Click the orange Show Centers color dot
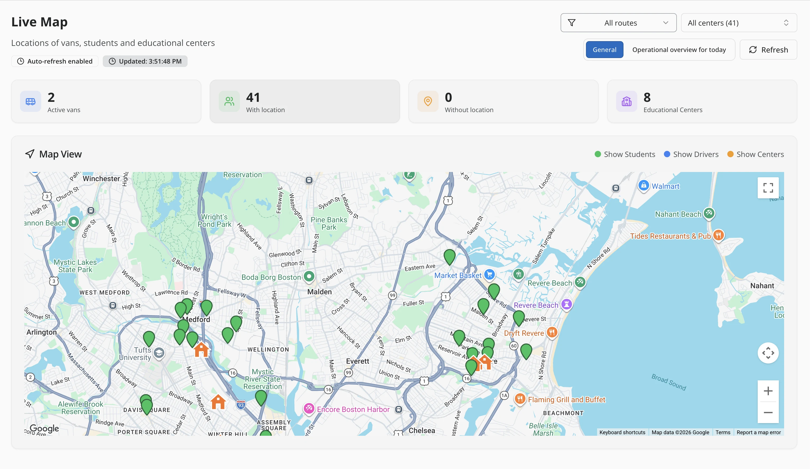Image resolution: width=810 pixels, height=469 pixels. click(730, 154)
